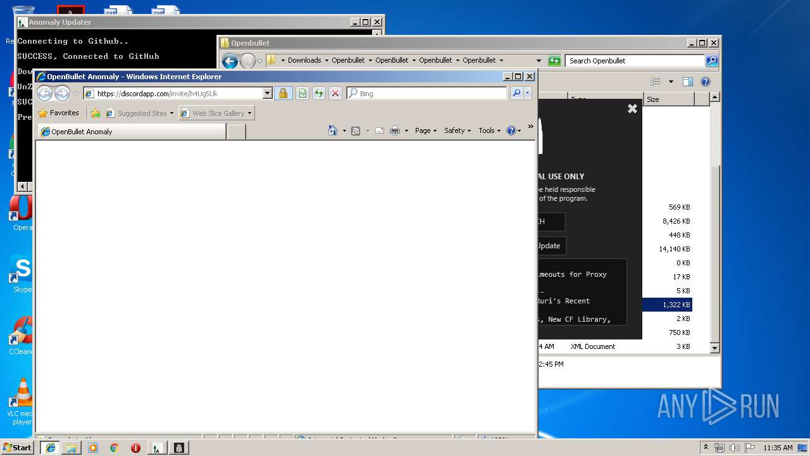
Task: Close the dark OpenBullet dialog with X
Action: point(632,108)
